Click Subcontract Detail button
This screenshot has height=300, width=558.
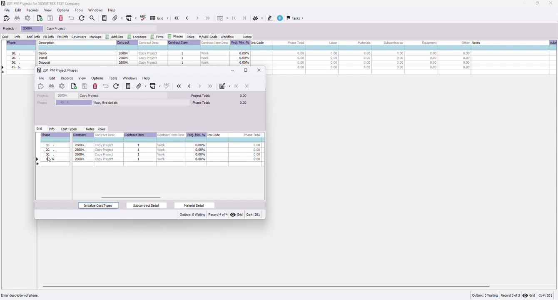coord(146,206)
